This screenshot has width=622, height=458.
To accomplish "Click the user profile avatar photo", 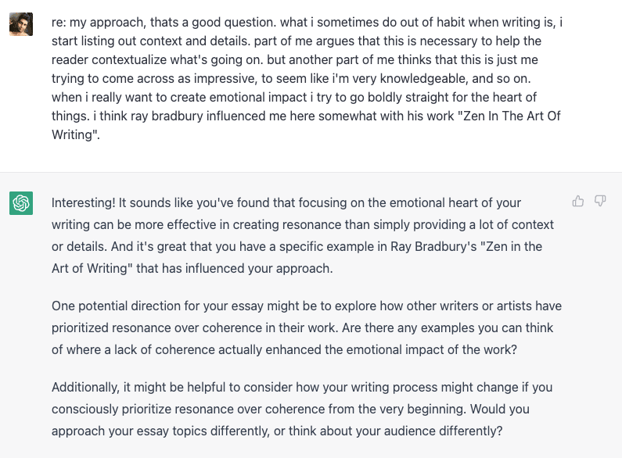I will pyautogui.click(x=21, y=23).
